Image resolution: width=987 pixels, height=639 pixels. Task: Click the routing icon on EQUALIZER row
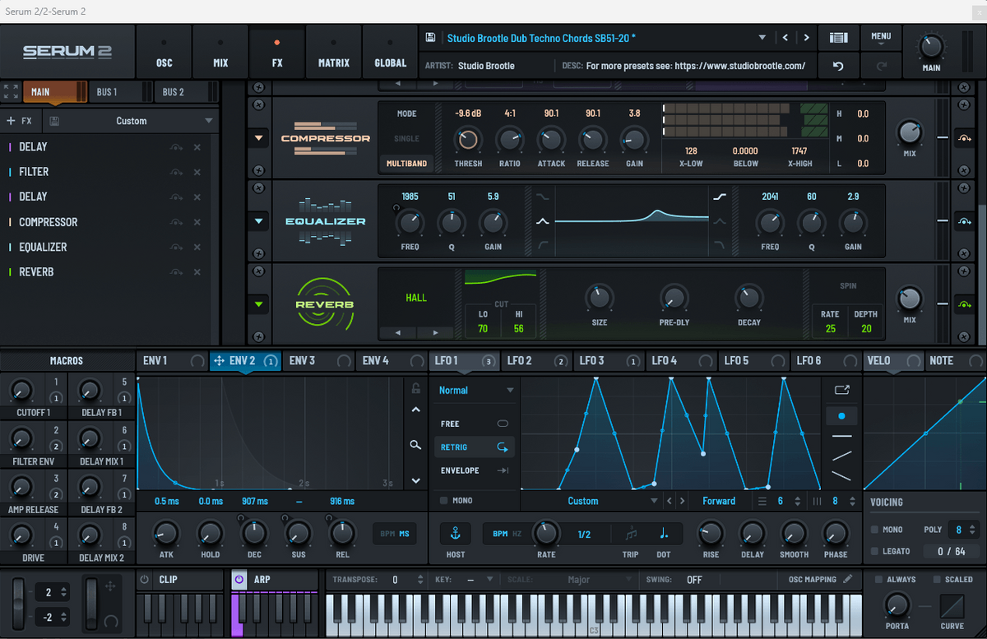[176, 247]
